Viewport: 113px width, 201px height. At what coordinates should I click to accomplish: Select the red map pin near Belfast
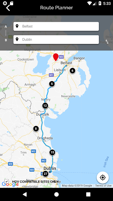point(56,57)
